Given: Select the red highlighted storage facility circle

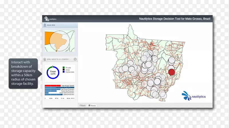Looking at the screenshot, I should click(x=171, y=72).
